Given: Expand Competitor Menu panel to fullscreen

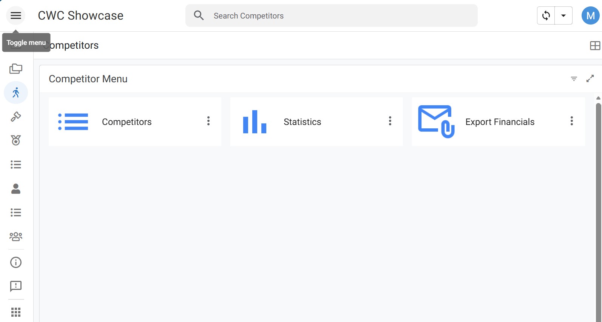Looking at the screenshot, I should click(590, 79).
